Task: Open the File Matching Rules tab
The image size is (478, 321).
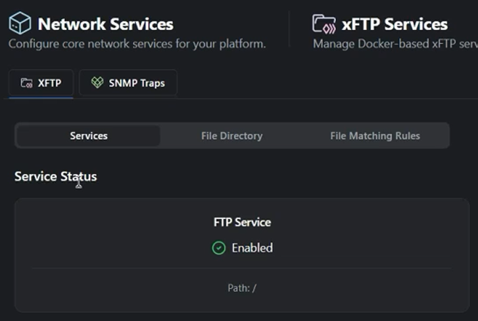Action: (x=375, y=136)
